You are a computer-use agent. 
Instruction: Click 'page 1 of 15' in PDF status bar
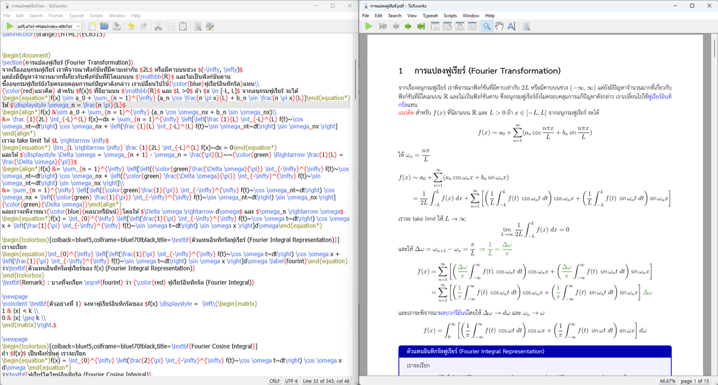click(x=695, y=381)
